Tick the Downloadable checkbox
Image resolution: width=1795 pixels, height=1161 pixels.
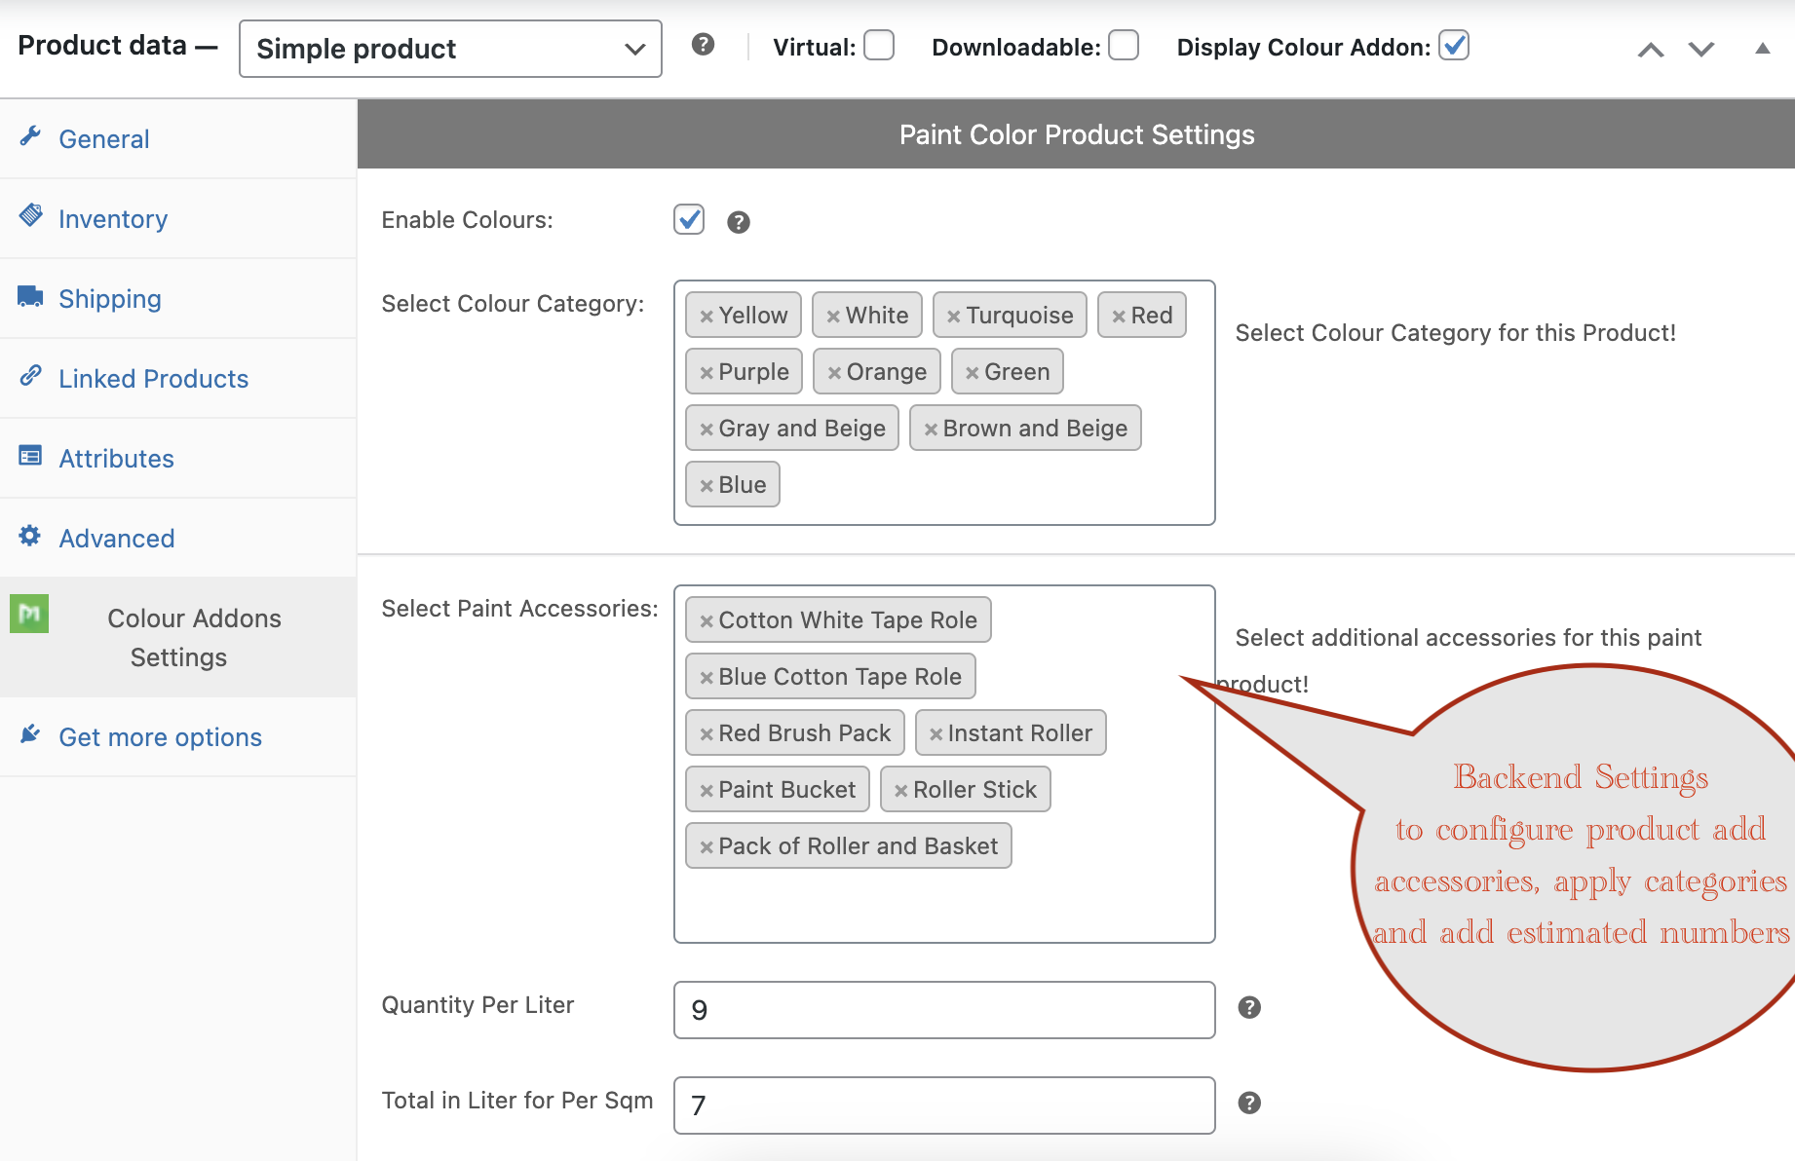(1124, 46)
